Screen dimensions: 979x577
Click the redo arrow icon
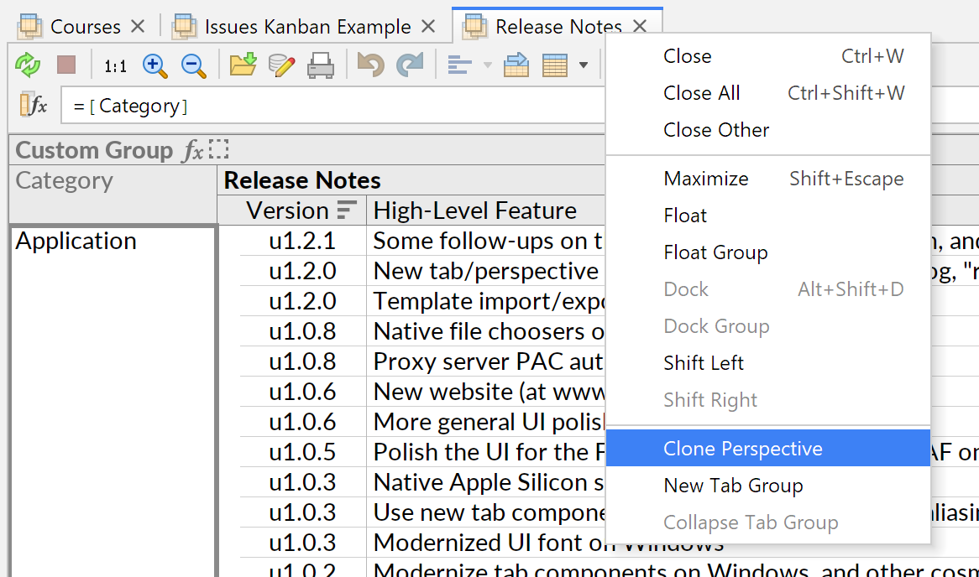(x=410, y=65)
